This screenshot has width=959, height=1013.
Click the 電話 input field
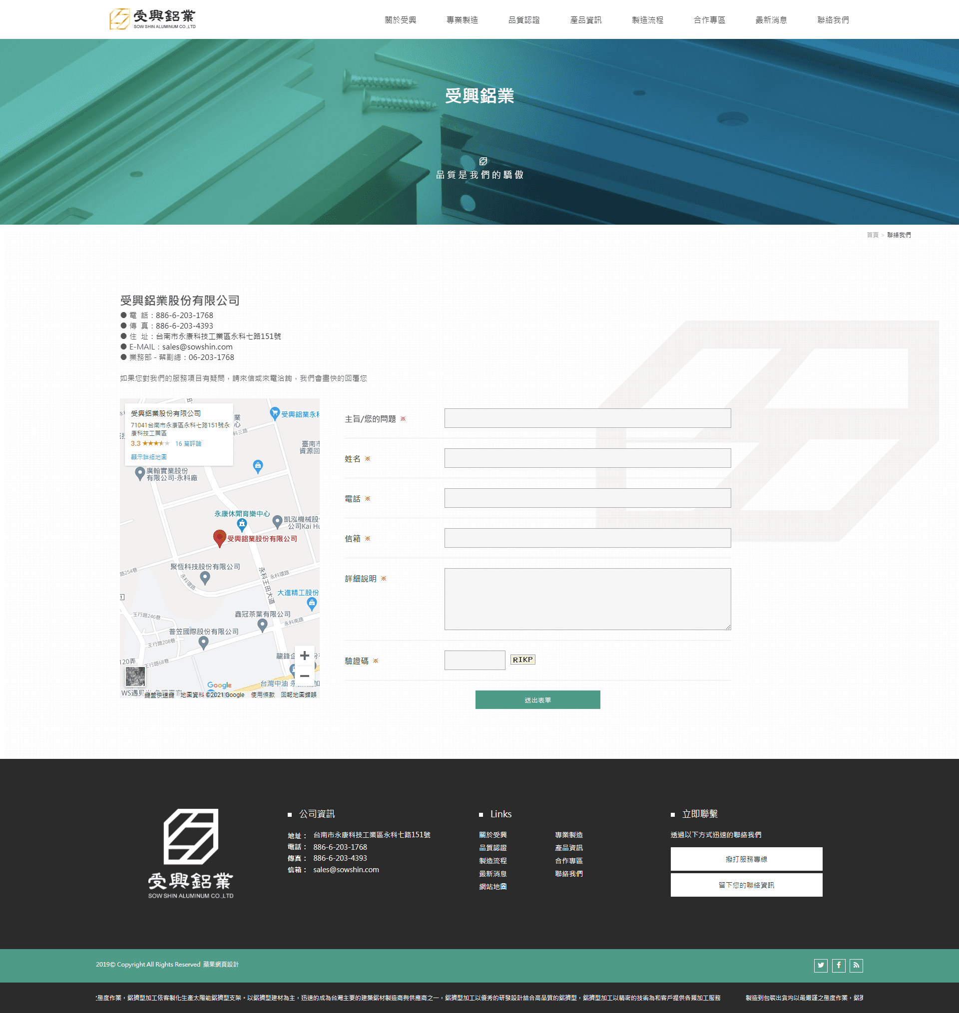coord(587,498)
